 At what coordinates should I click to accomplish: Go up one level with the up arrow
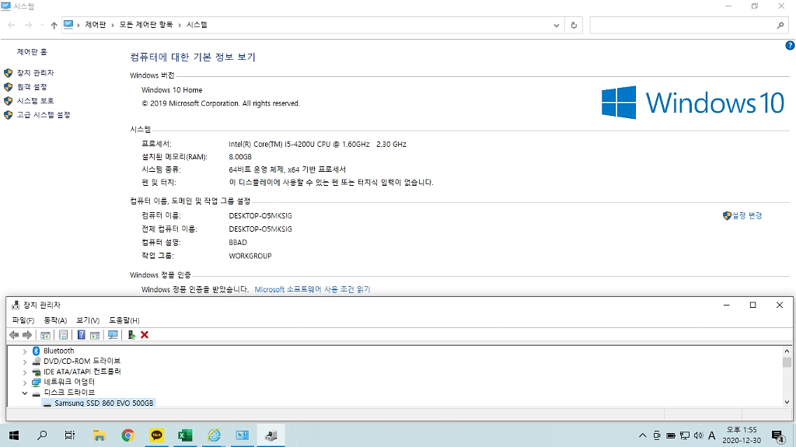point(54,25)
